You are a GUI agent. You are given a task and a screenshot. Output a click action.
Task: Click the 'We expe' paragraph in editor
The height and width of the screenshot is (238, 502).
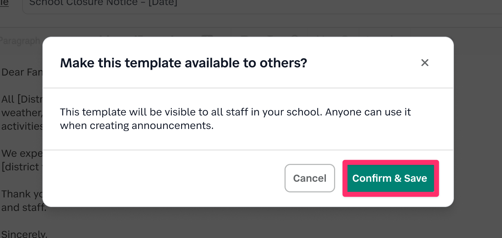[x=21, y=154]
